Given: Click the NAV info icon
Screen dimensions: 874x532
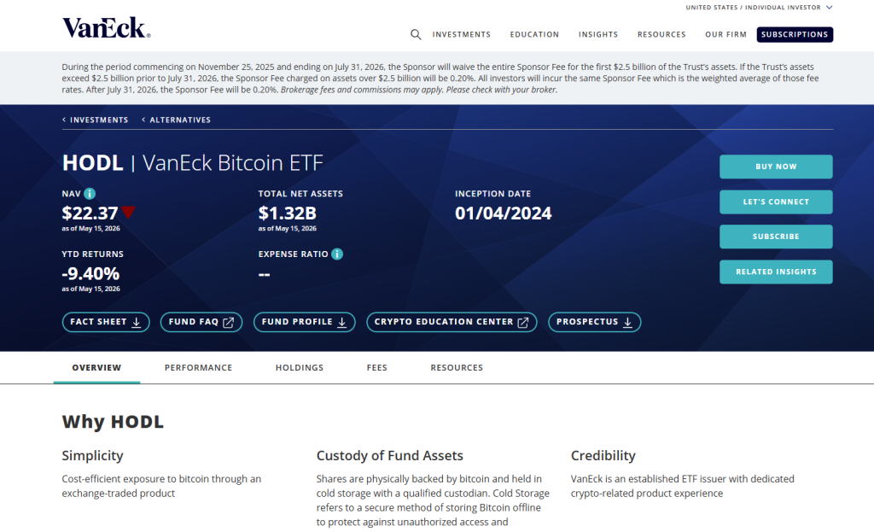Looking at the screenshot, I should click(90, 194).
